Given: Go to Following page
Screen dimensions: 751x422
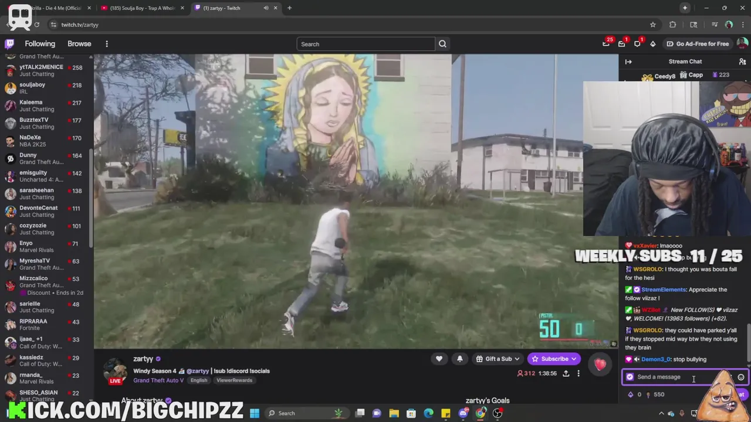Looking at the screenshot, I should [x=40, y=44].
